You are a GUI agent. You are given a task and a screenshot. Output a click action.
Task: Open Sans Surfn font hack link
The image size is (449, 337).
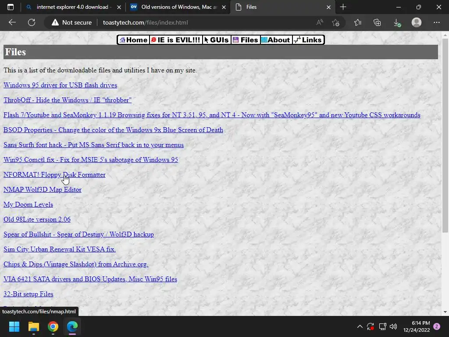point(94,145)
